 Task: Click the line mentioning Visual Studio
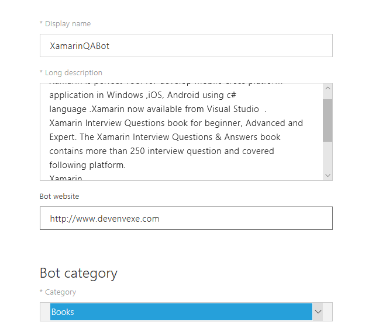(158, 109)
